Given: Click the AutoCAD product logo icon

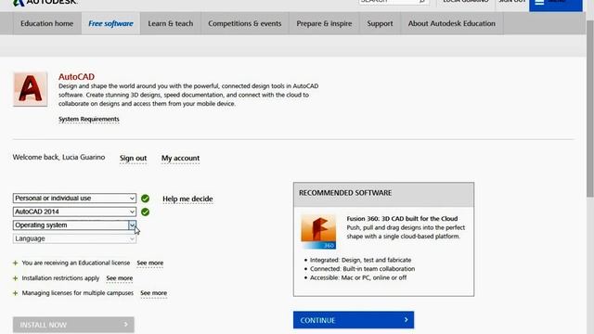Looking at the screenshot, I should coord(31,89).
